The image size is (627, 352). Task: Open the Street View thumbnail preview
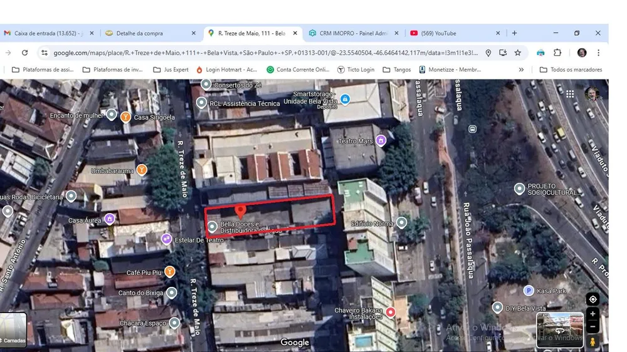click(x=559, y=330)
